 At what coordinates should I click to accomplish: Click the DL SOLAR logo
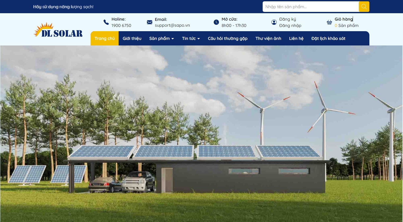click(x=58, y=30)
